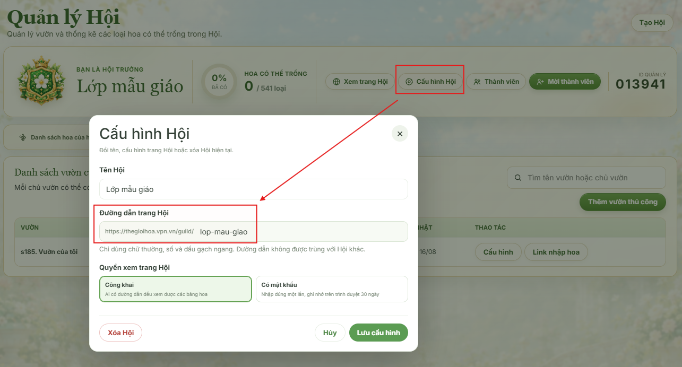Click the gear icon on Cấu hình Hội

[x=409, y=82]
